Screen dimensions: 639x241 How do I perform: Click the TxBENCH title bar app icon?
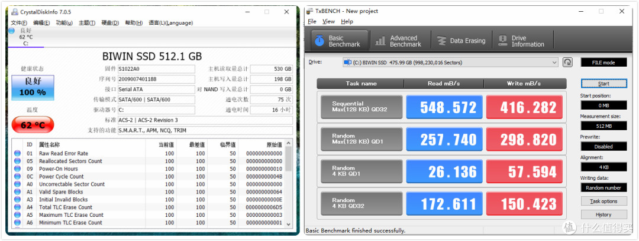click(x=310, y=11)
